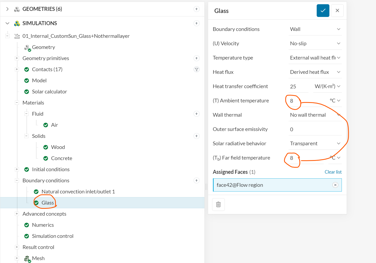
Task: Expand the GEOMETRIES (6) section
Action: pos(7,9)
